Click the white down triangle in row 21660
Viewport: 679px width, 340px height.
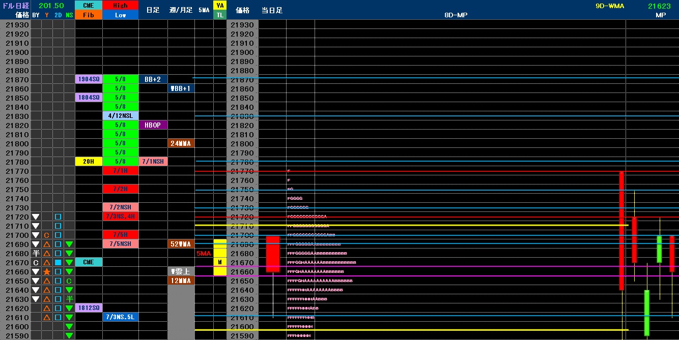(x=36, y=272)
